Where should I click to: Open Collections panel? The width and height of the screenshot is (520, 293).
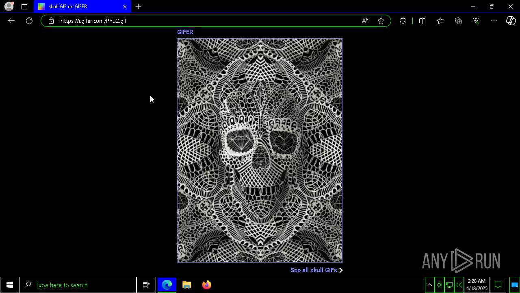tap(458, 21)
